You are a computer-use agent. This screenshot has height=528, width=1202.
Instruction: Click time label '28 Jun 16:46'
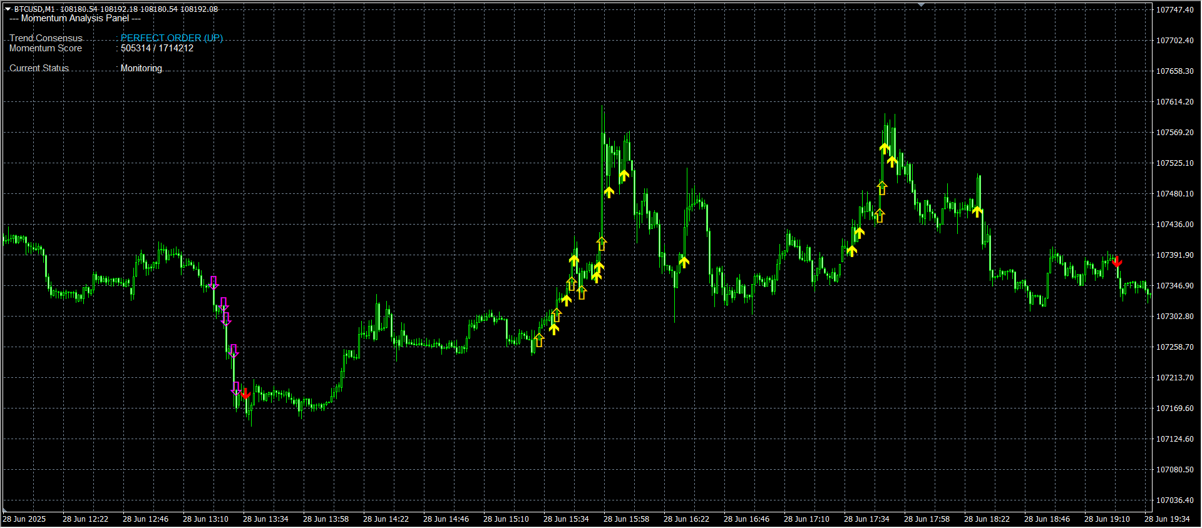(747, 519)
